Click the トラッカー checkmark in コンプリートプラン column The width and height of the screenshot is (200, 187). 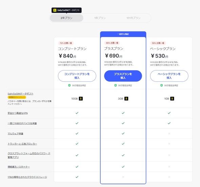pos(77,144)
